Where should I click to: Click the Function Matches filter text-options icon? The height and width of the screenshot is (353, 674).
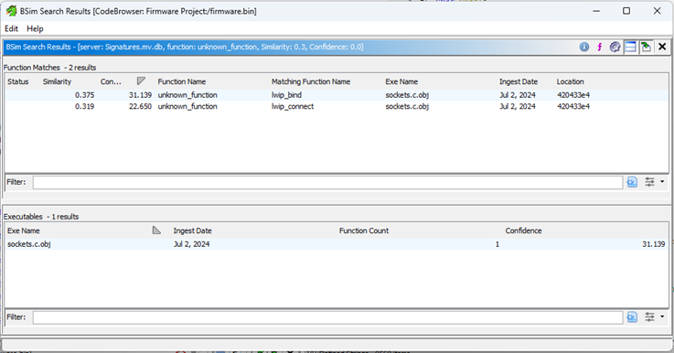(632, 182)
